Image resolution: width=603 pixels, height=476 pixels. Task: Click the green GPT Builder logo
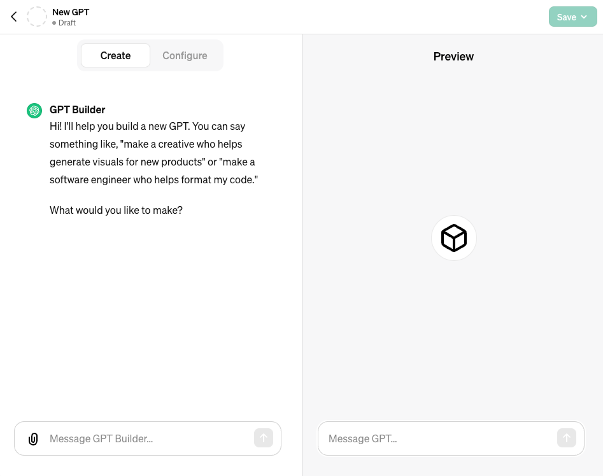tap(34, 111)
